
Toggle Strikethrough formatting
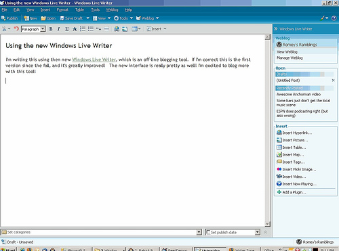tap(75, 29)
